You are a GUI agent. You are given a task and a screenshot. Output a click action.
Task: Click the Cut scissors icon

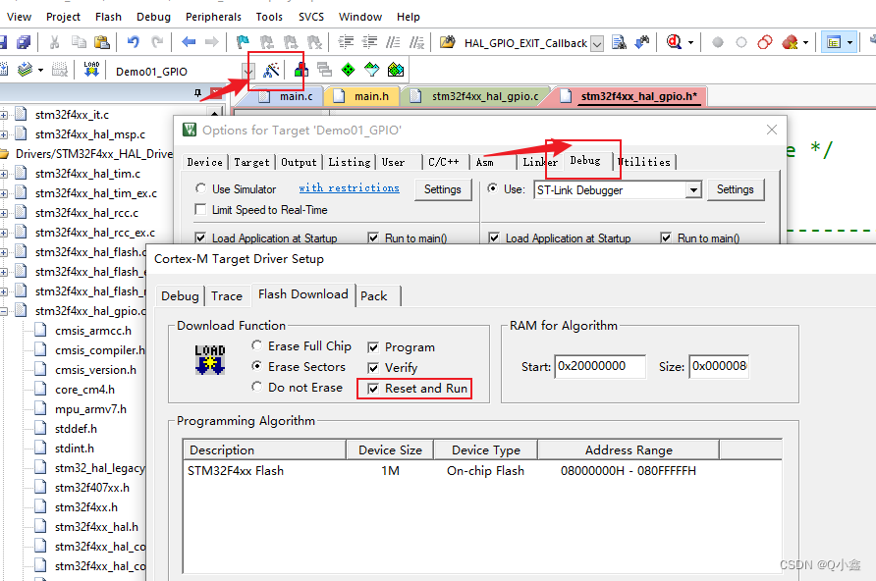[x=54, y=42]
